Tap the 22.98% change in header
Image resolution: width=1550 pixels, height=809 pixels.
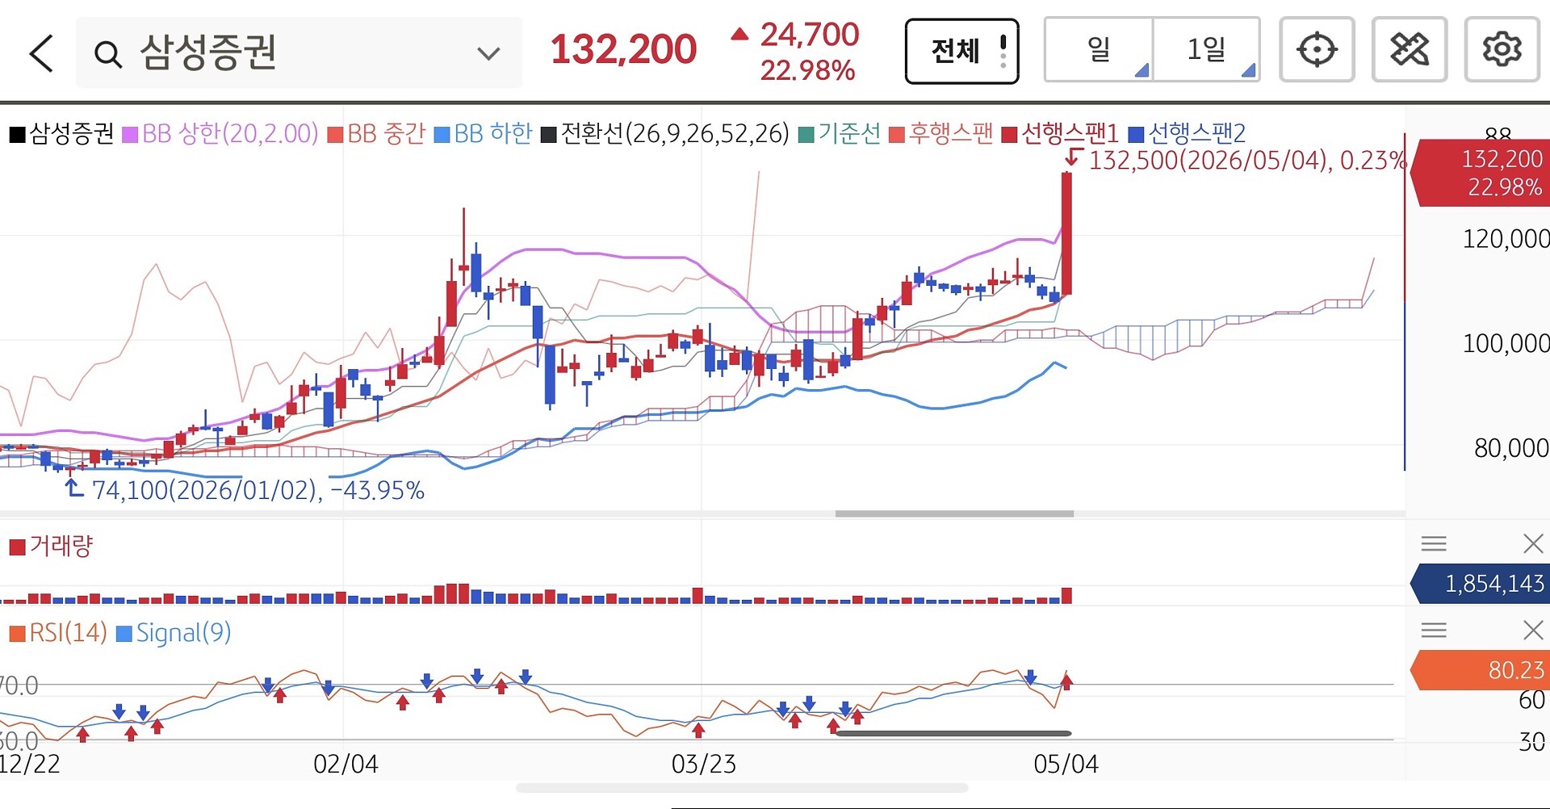point(807,71)
